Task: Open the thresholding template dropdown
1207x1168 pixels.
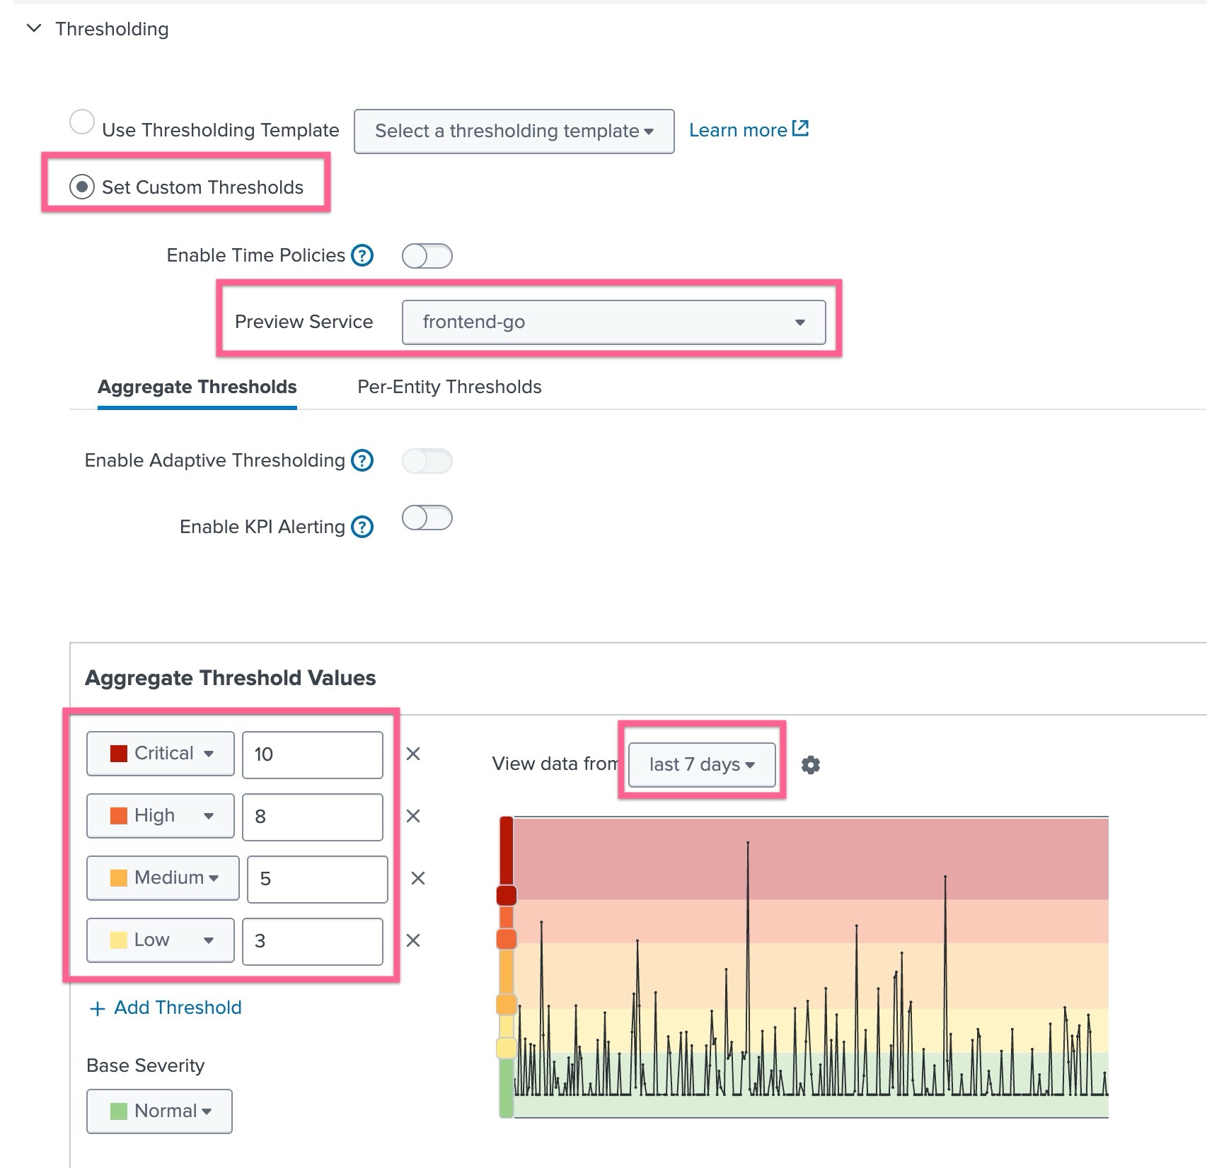Action: [514, 131]
